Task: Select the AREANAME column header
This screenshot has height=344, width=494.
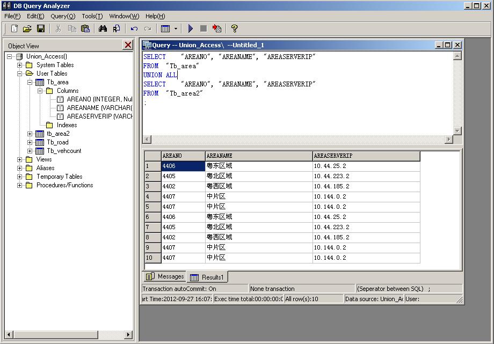Action: [258, 156]
